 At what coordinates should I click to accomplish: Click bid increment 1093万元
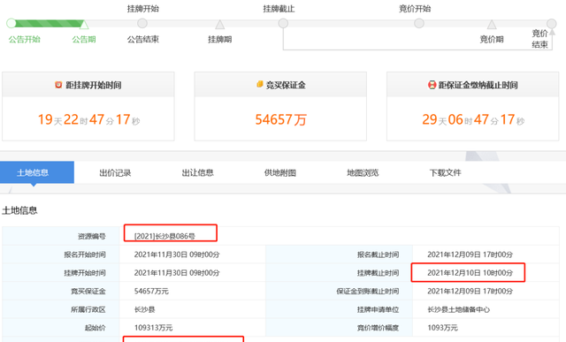[442, 328]
